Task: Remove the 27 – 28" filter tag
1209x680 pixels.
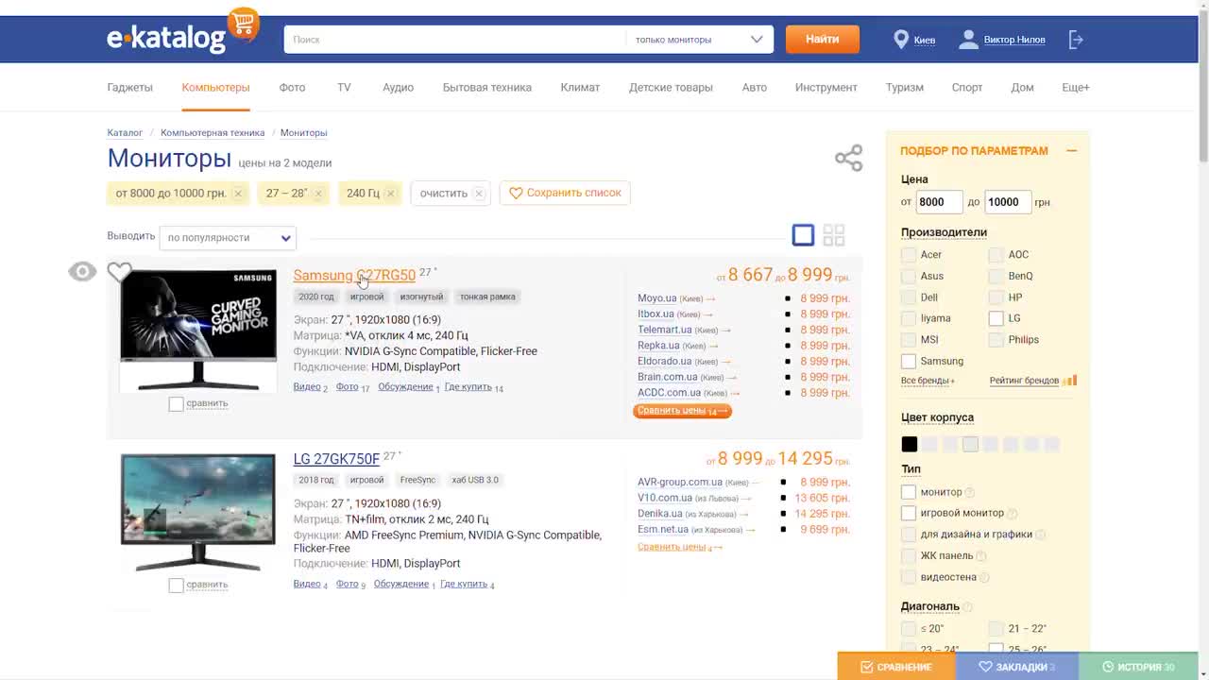Action: tap(318, 194)
